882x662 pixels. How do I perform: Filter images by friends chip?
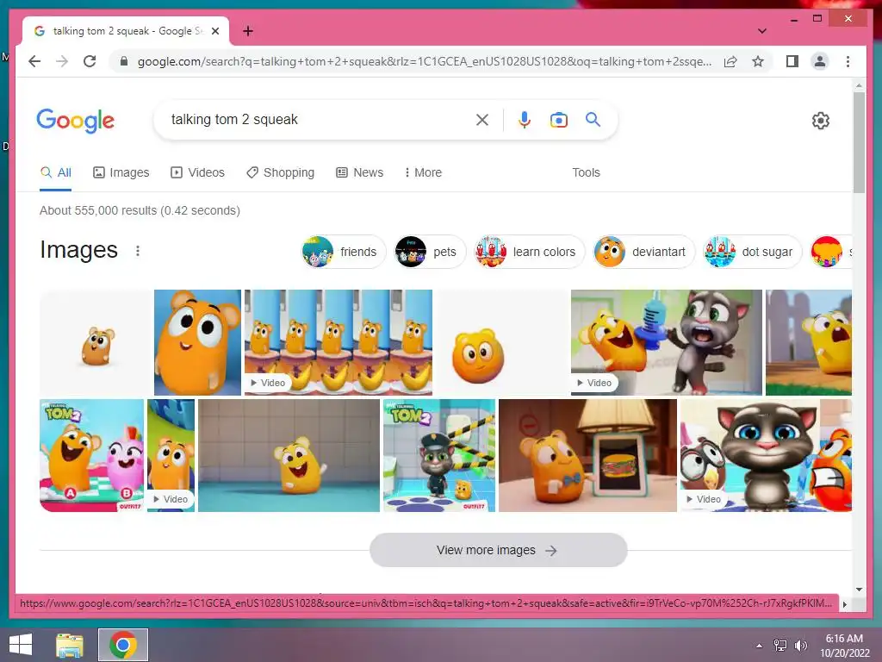[344, 252]
